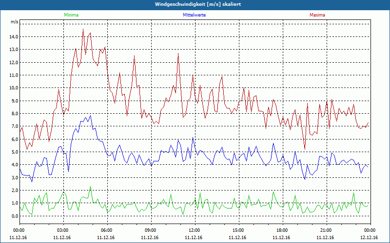The image size is (390, 243).
Task: Click the chart title Windgeschwindigkeit [m/s] skaliert
Action: pos(198,4)
